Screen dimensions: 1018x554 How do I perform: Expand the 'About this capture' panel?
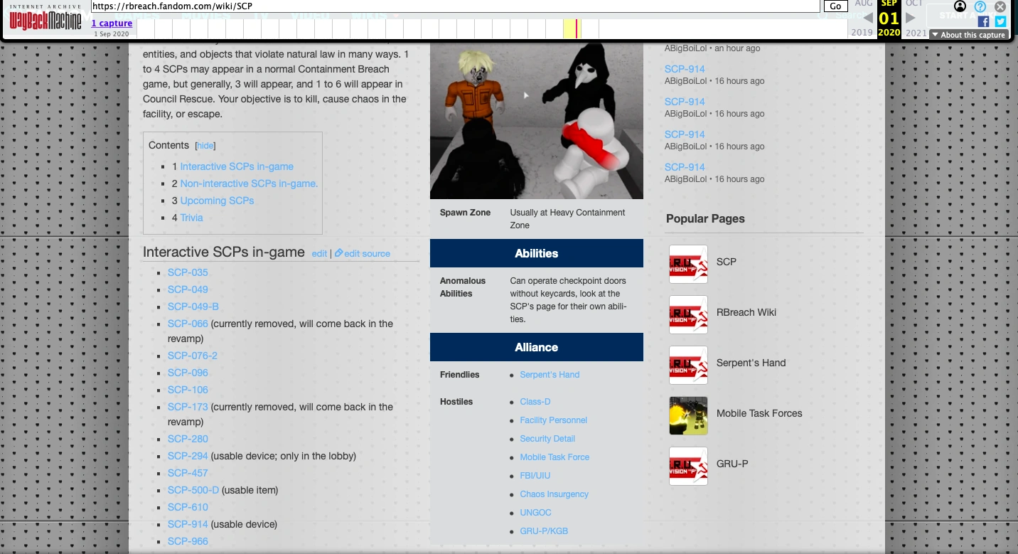coord(968,34)
